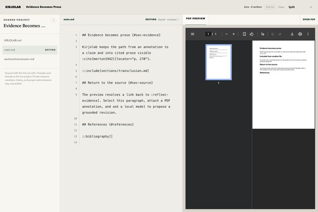Open sections/transclusion.md file
This screenshot has width=318, height=212.
click(x=30, y=59)
